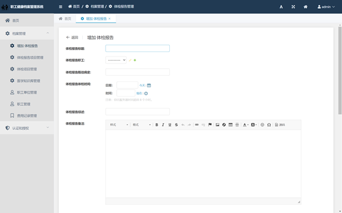Open the home icon in the top right header

coord(306,7)
